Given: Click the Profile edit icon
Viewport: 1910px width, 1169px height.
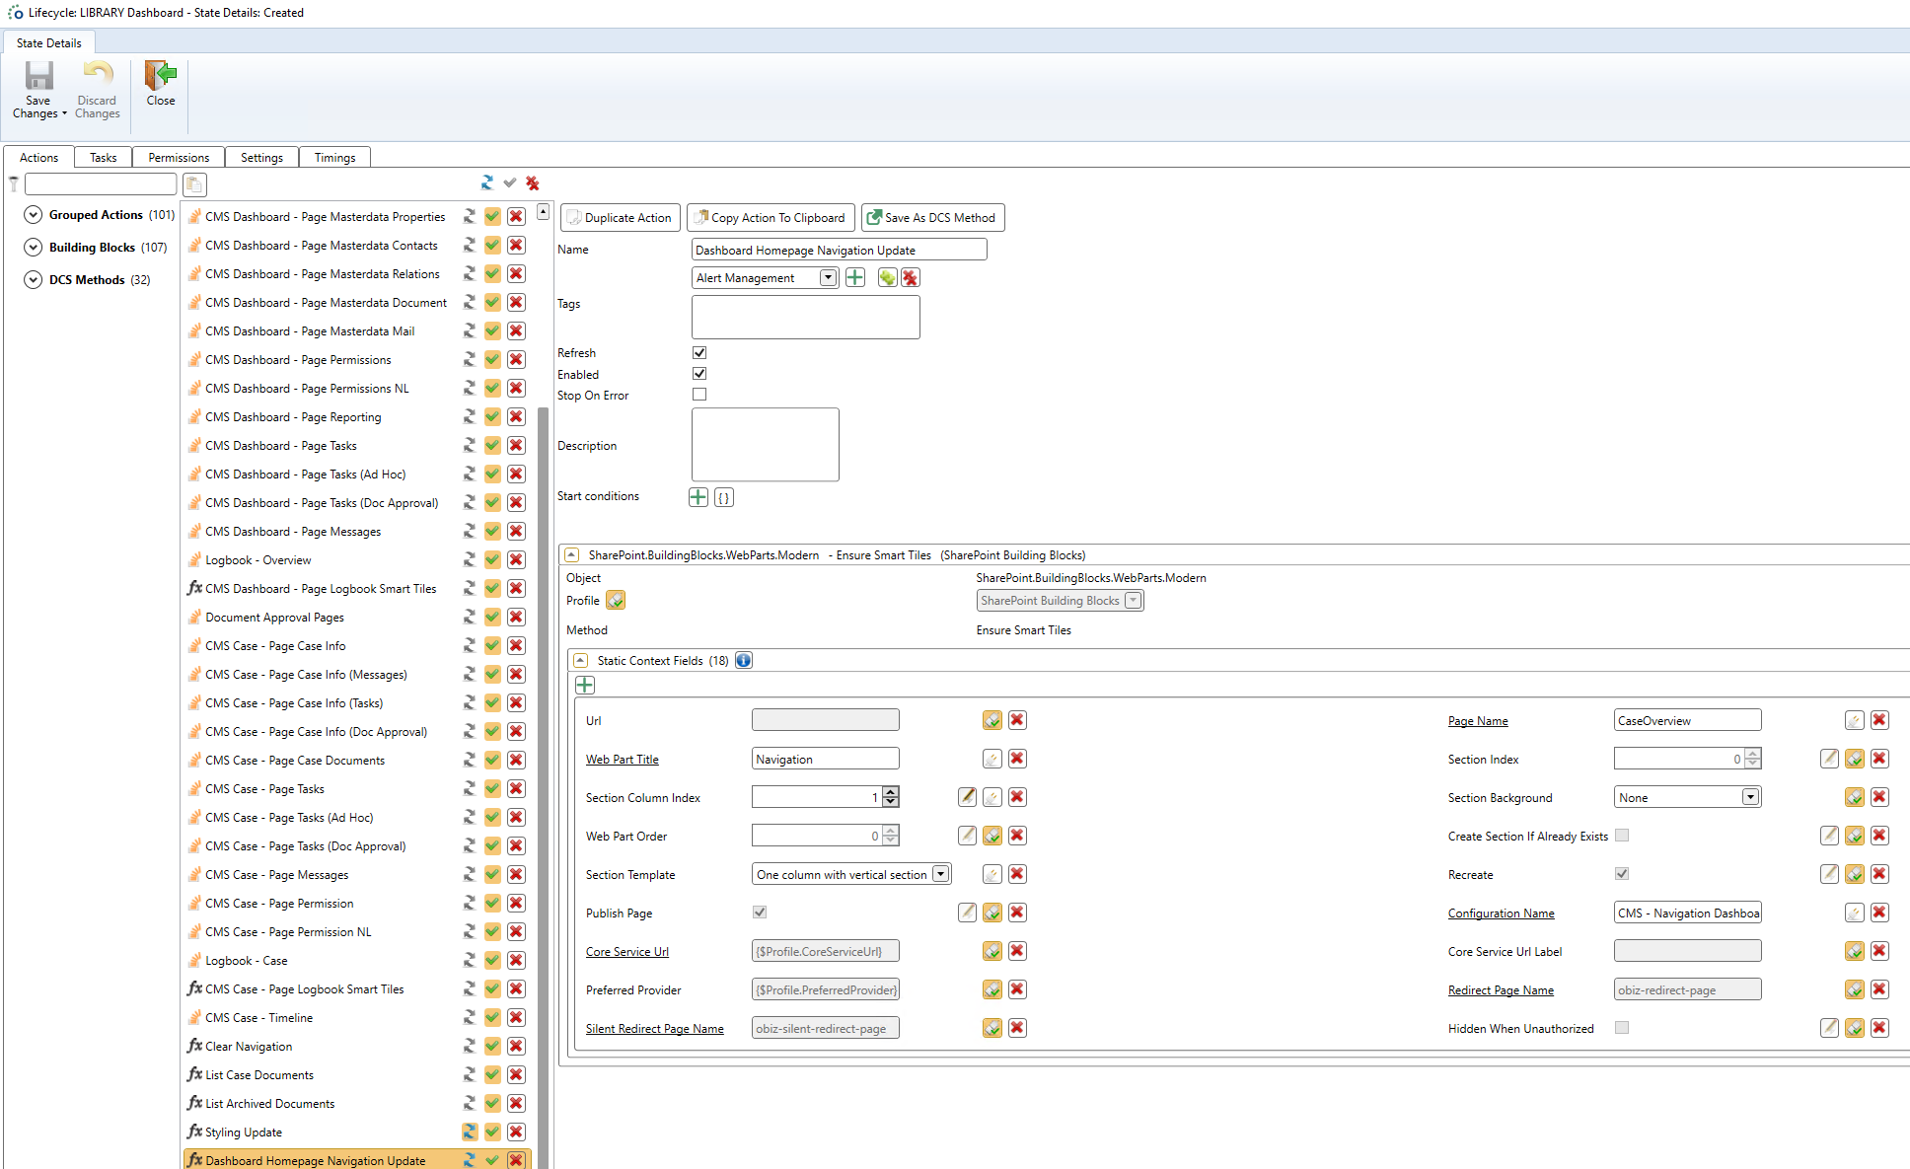Looking at the screenshot, I should (616, 600).
